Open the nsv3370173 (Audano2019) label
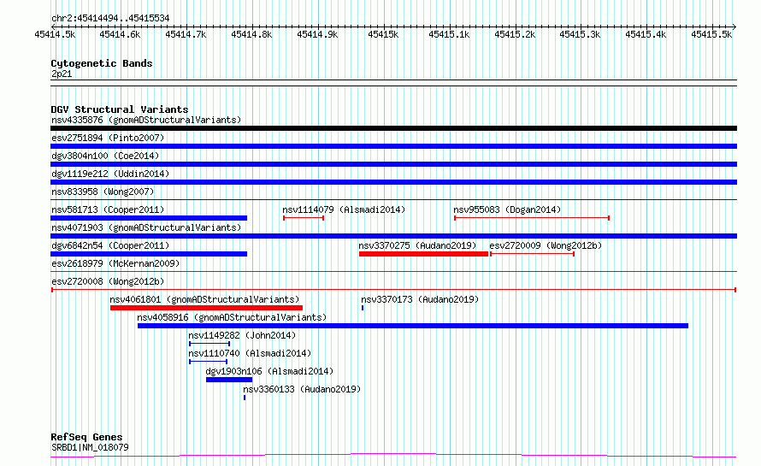 tap(420, 299)
